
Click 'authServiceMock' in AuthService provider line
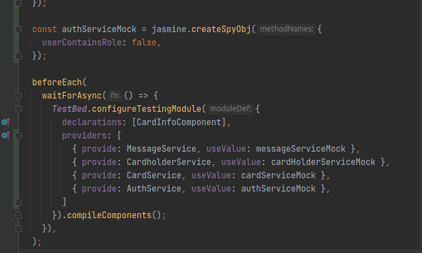coord(278,189)
